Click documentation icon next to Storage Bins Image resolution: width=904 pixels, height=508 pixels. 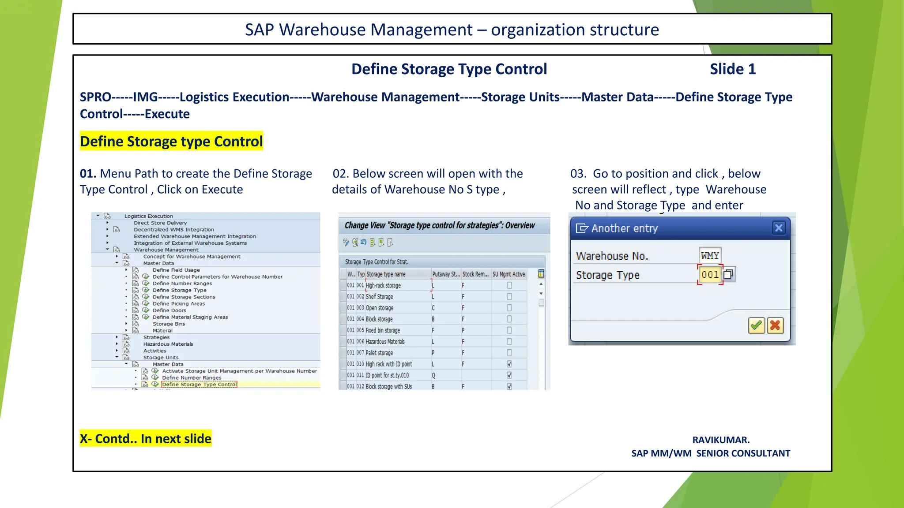[x=136, y=324]
